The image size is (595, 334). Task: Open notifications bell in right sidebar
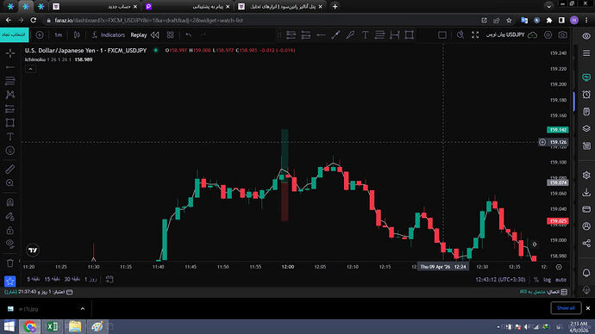pyautogui.click(x=586, y=273)
